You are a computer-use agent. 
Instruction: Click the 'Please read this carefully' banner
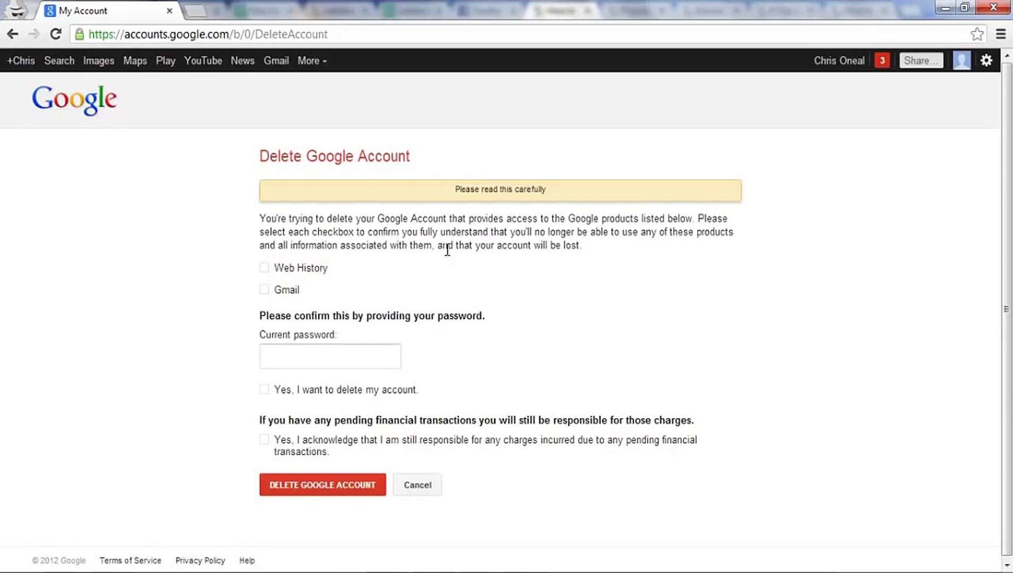[x=500, y=190]
